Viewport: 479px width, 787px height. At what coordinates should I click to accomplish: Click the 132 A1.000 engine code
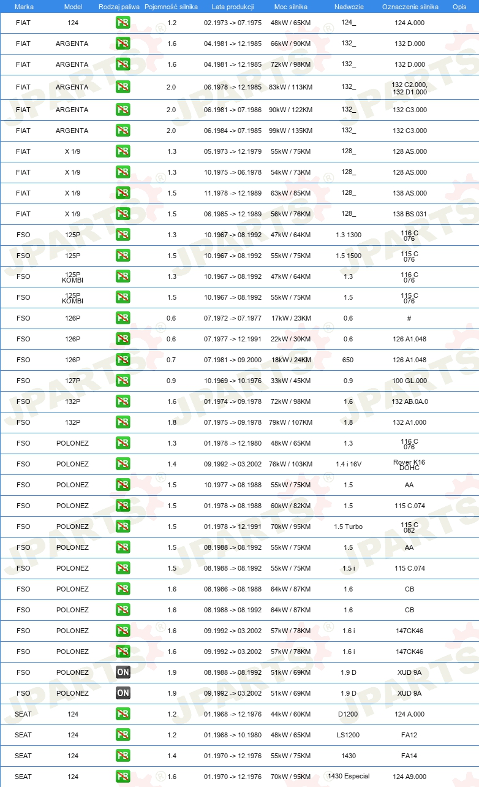coord(409,422)
